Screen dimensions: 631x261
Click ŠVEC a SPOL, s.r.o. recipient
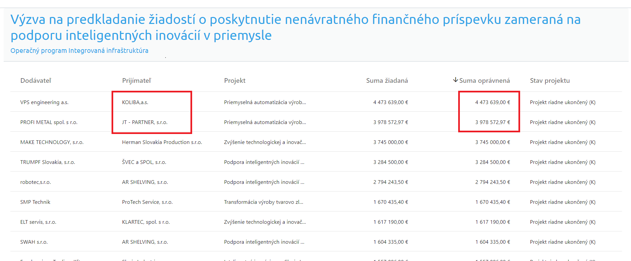144,162
